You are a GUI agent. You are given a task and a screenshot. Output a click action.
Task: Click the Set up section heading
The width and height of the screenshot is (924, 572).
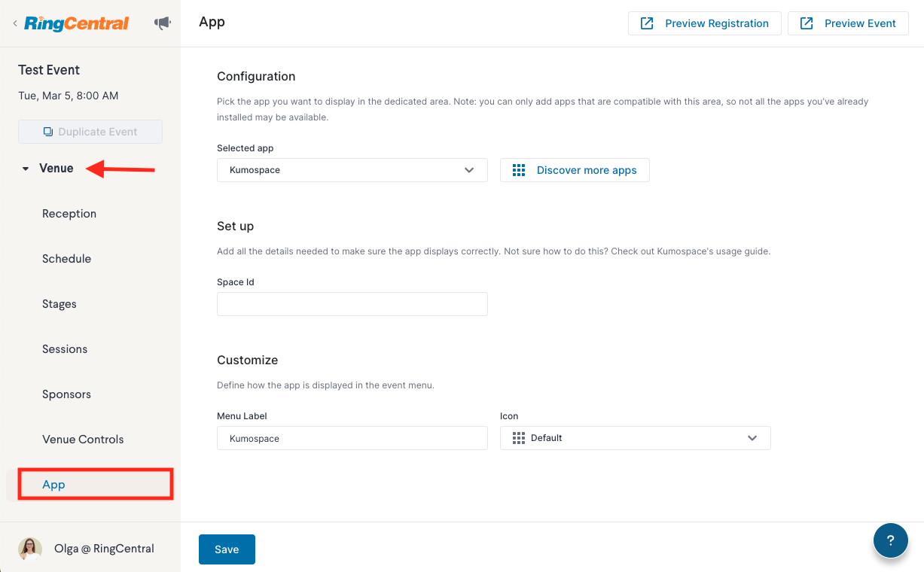(236, 226)
